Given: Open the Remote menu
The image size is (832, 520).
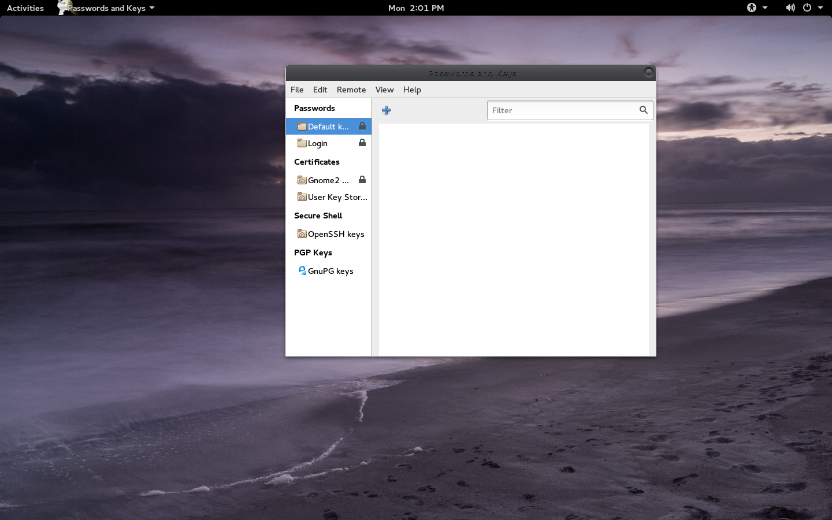Looking at the screenshot, I should coord(351,90).
